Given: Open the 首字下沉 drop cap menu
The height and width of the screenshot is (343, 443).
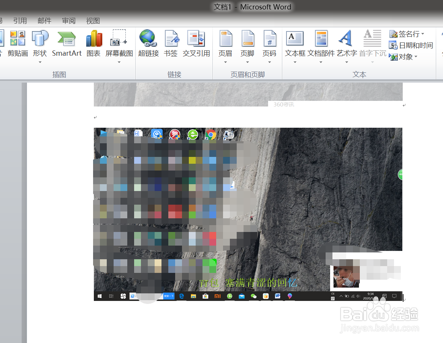Looking at the screenshot, I should pos(372,47).
